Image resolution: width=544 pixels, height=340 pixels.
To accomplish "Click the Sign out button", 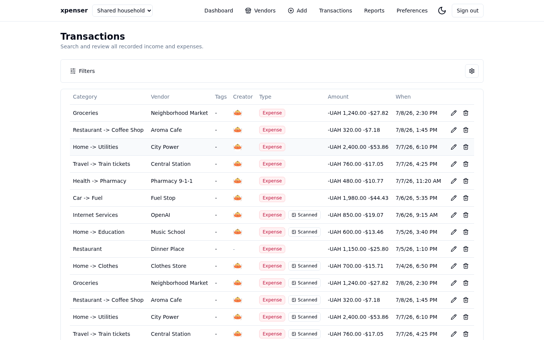I will [468, 11].
